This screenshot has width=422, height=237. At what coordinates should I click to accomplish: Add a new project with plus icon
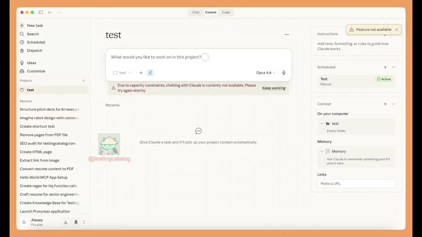click(83, 80)
